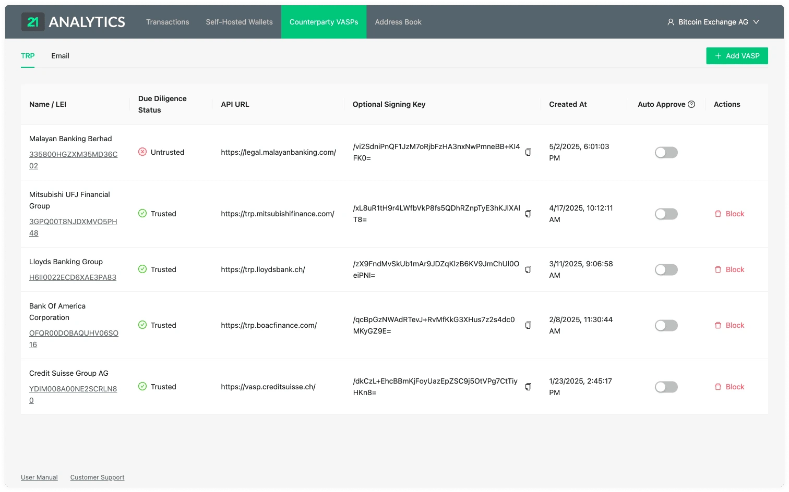Enable Auto Approve for Bank Of America Corporation
The height and width of the screenshot is (492, 789).
tap(666, 325)
